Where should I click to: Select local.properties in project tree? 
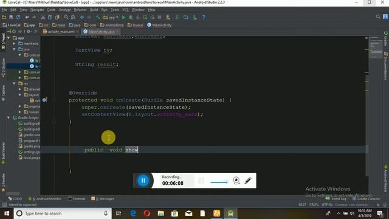click(x=29, y=158)
